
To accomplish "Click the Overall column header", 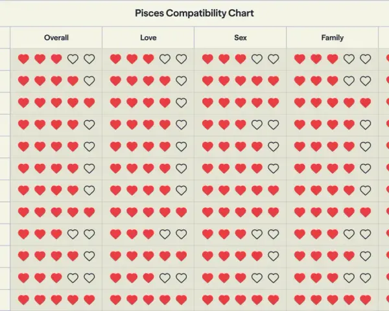I will pos(56,38).
